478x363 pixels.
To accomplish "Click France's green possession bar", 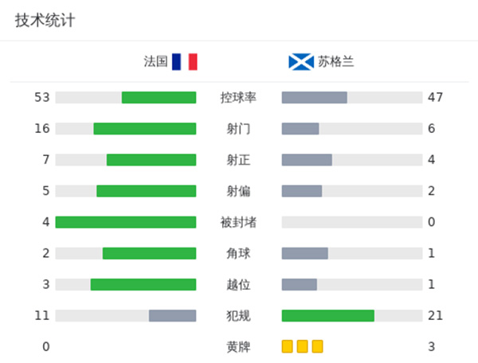I will click(159, 97).
